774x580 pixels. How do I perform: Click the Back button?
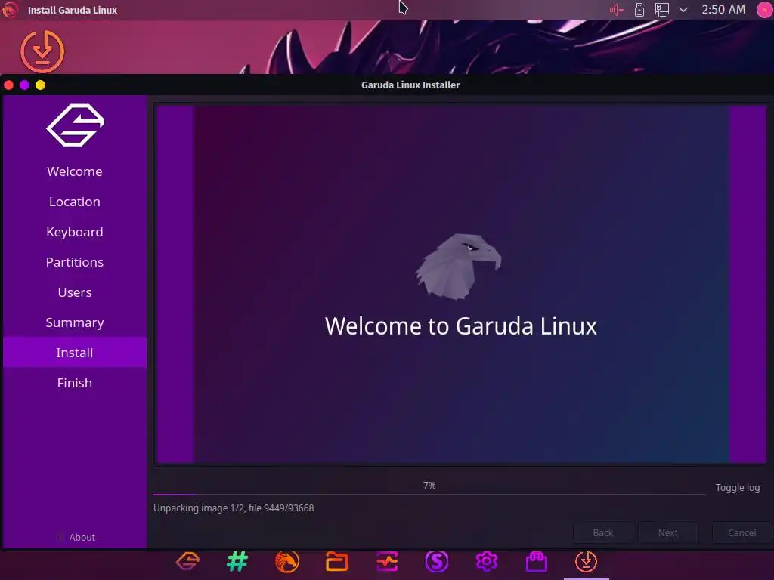click(602, 532)
